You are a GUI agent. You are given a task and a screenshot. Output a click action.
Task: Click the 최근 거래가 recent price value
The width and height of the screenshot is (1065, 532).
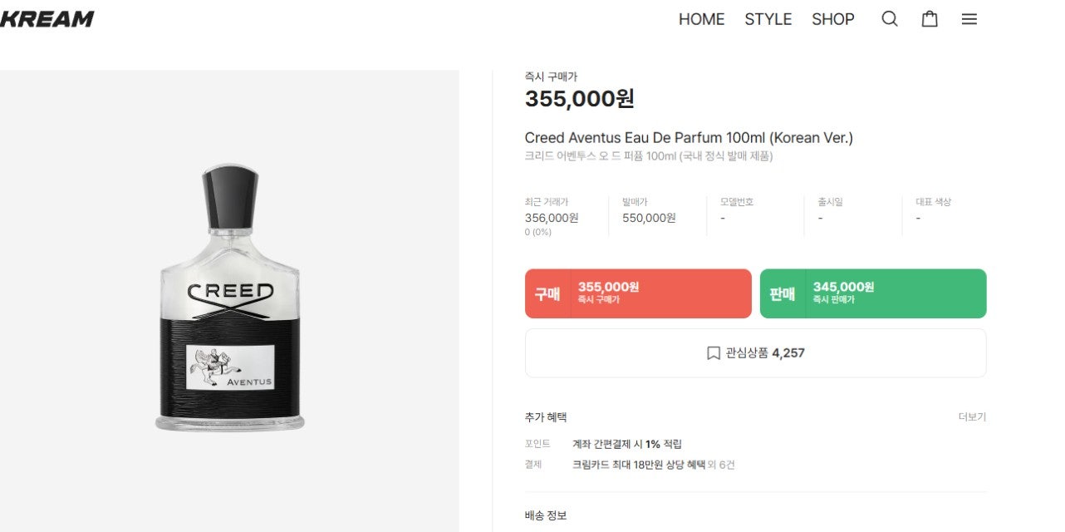coord(550,217)
